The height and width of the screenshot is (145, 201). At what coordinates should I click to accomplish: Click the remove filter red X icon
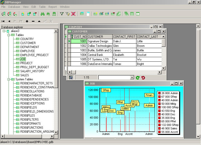pyautogui.click(x=73, y=14)
